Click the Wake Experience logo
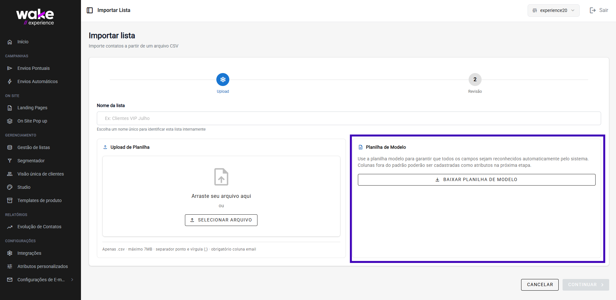 pyautogui.click(x=35, y=17)
